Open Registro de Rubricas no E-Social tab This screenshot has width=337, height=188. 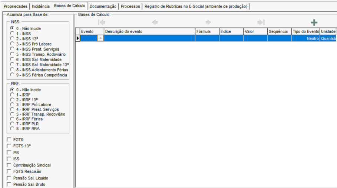[x=196, y=6]
